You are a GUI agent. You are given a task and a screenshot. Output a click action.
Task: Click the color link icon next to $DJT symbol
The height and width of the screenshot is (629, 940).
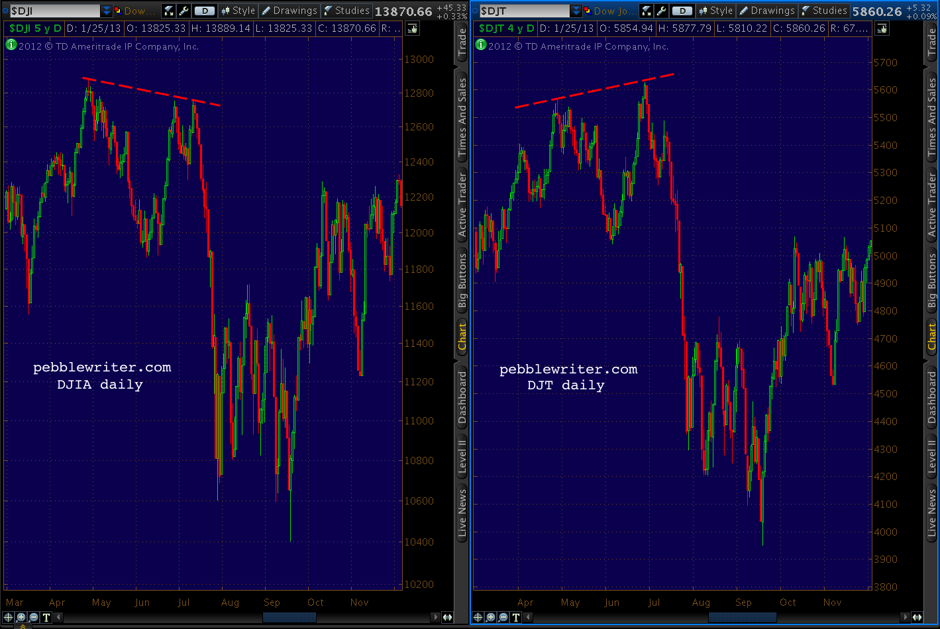[x=587, y=11]
